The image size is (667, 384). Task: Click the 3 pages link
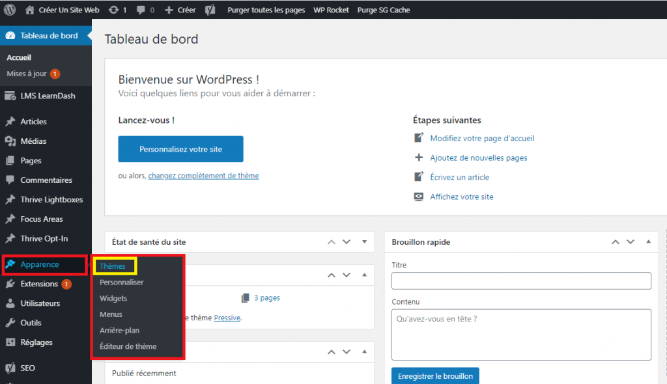click(267, 297)
